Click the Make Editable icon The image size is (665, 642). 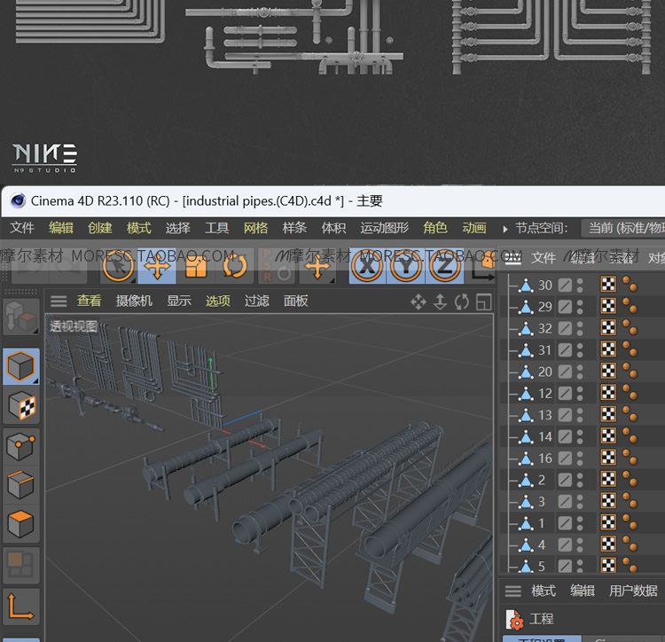(x=20, y=317)
